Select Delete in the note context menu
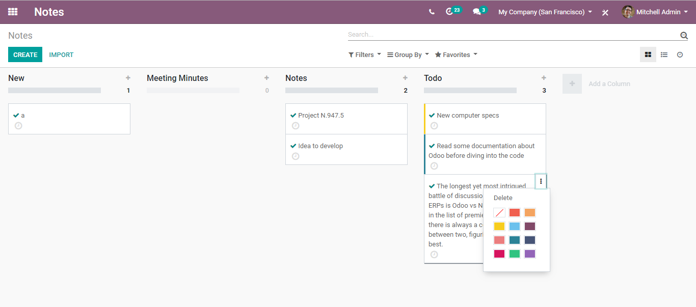Image resolution: width=696 pixels, height=307 pixels. 503,198
